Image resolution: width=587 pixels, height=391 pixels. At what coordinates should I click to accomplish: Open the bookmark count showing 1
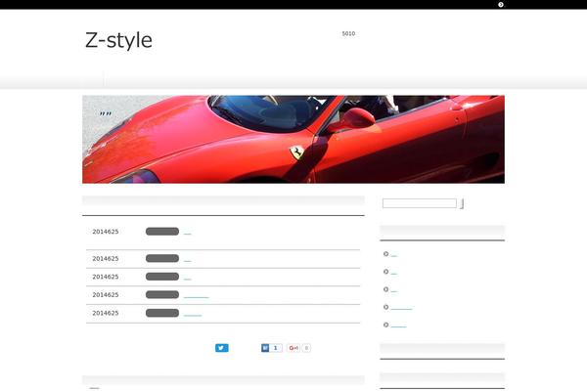coord(276,348)
